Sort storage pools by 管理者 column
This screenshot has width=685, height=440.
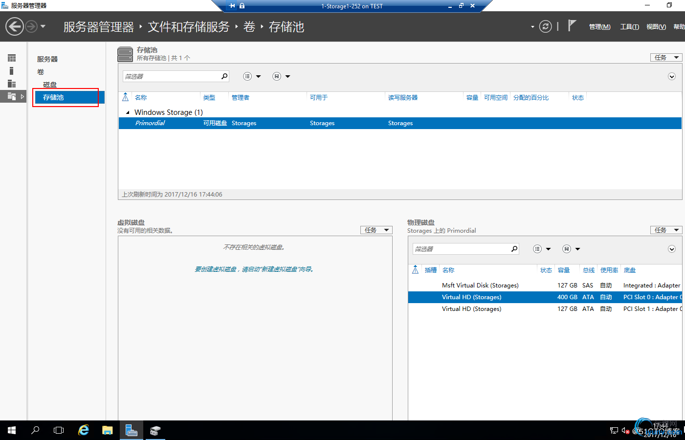(241, 98)
